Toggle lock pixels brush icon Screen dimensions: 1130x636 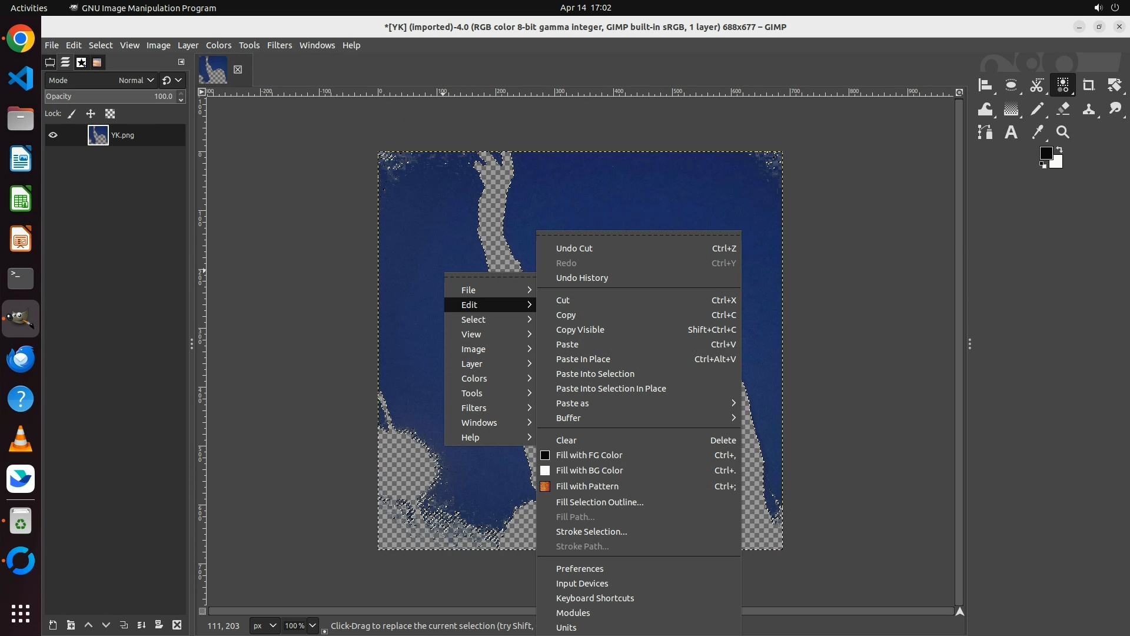(x=72, y=114)
